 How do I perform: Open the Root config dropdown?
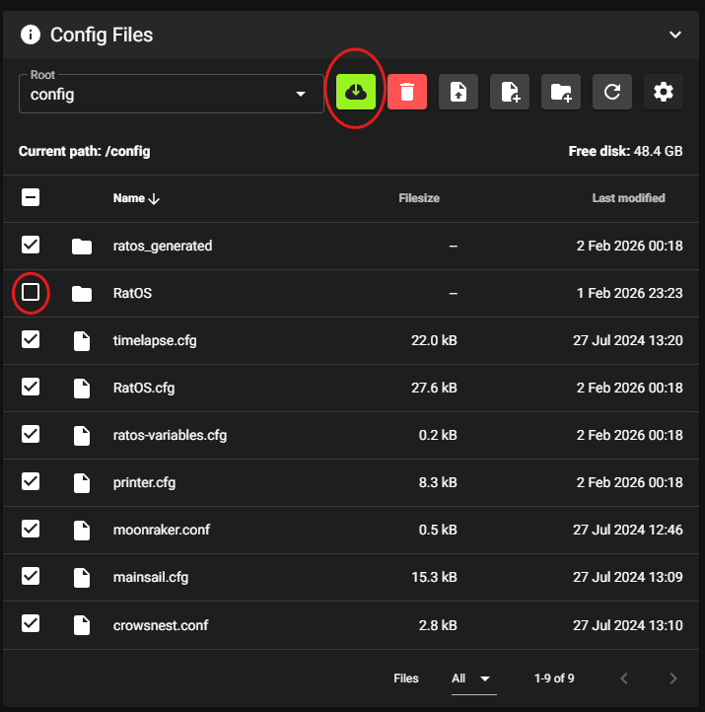click(x=172, y=94)
